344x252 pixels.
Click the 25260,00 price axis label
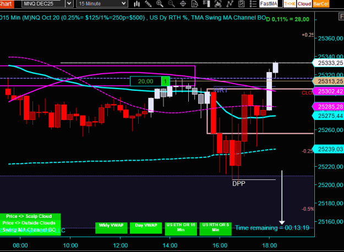tap(330, 130)
